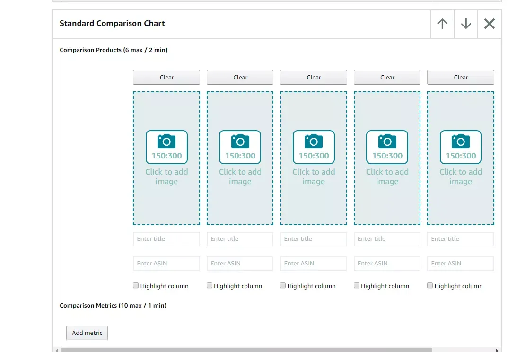Click Clear above the first product column
Image resolution: width=508 pixels, height=352 pixels.
pos(166,78)
